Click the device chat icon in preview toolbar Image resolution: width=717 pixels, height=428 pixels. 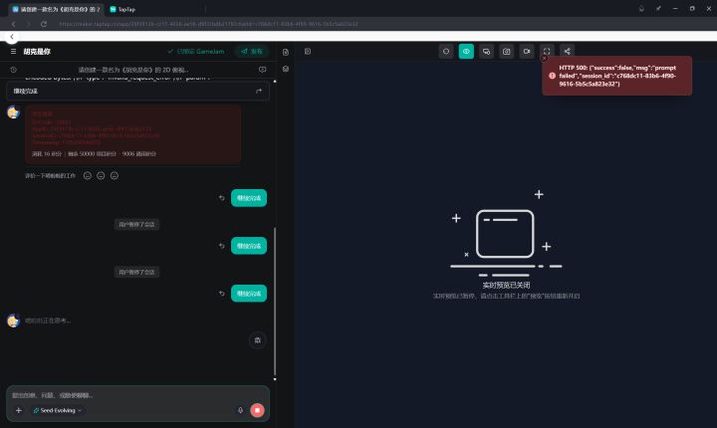pyautogui.click(x=487, y=51)
